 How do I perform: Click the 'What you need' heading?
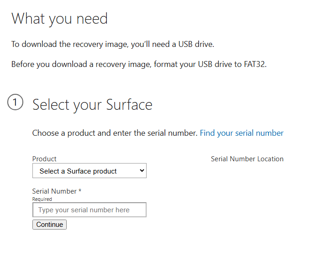59,19
